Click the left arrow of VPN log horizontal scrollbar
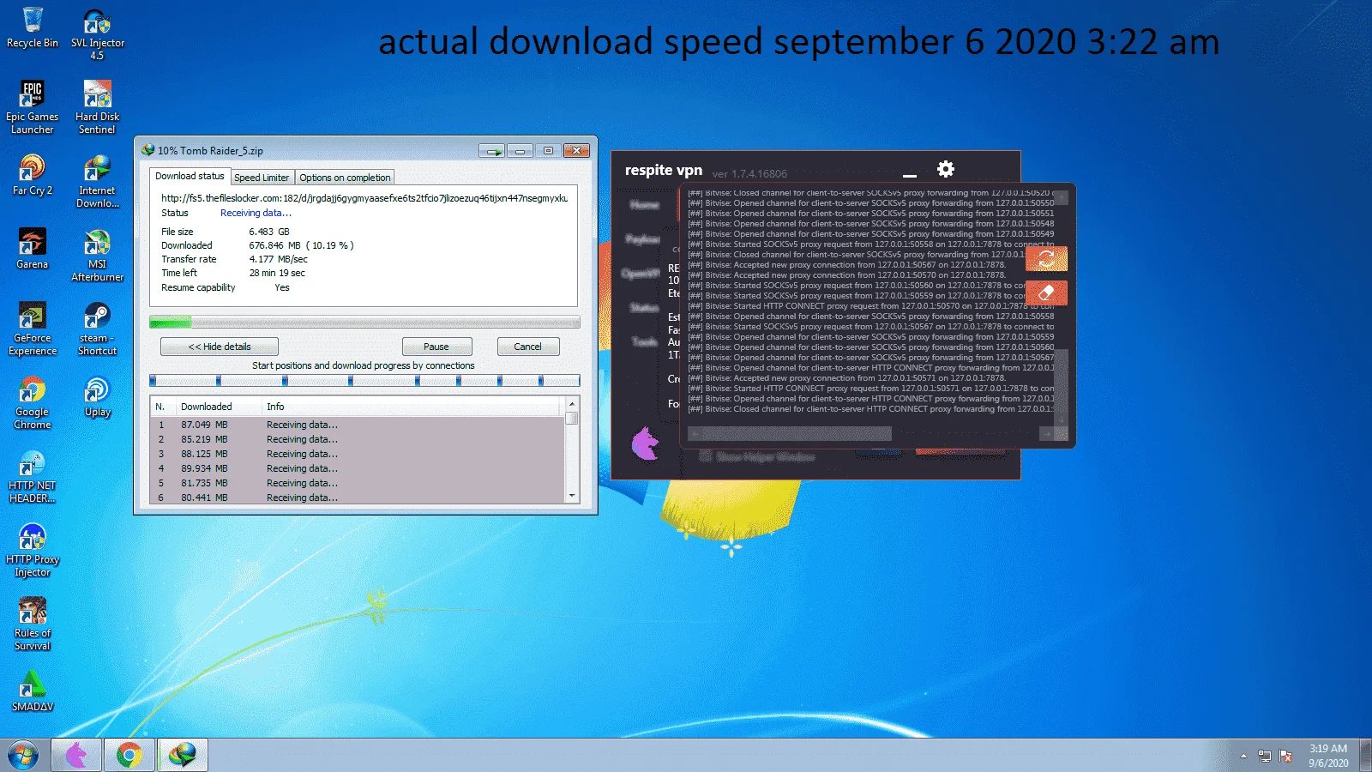Screen dimensions: 1372x772 (695, 434)
